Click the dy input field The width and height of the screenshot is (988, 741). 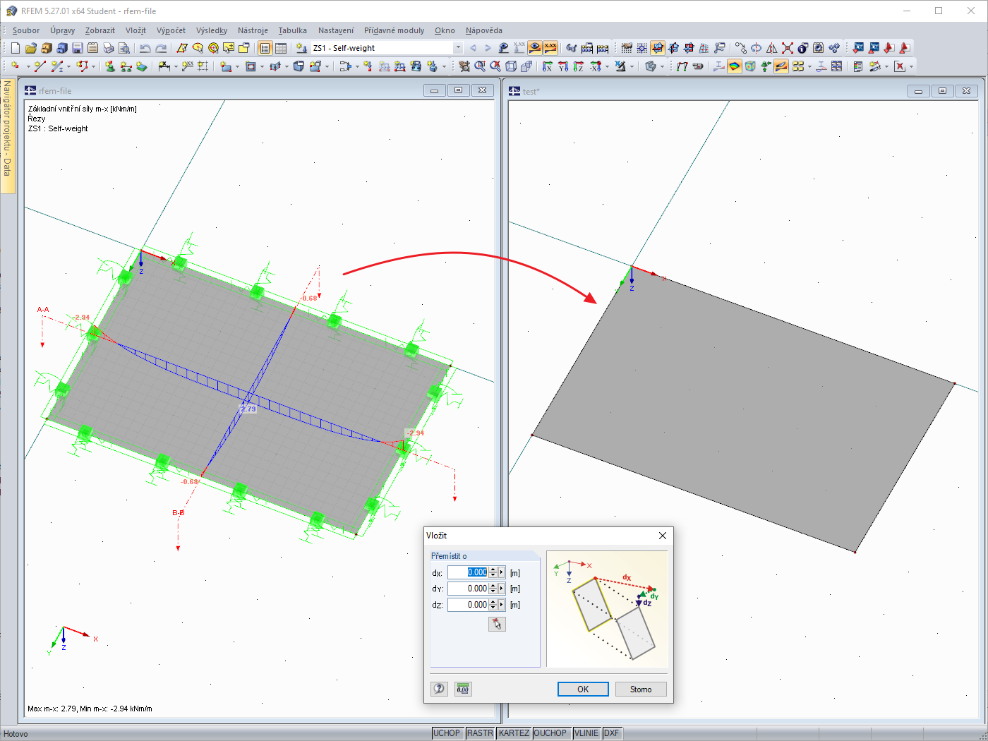point(468,589)
